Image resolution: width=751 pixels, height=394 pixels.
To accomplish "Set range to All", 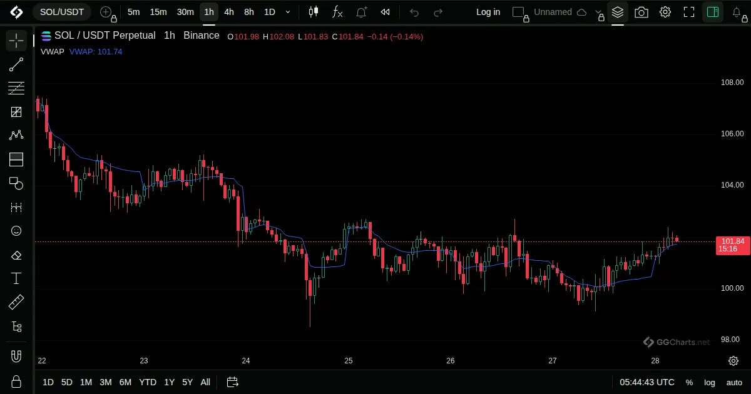I will point(205,382).
